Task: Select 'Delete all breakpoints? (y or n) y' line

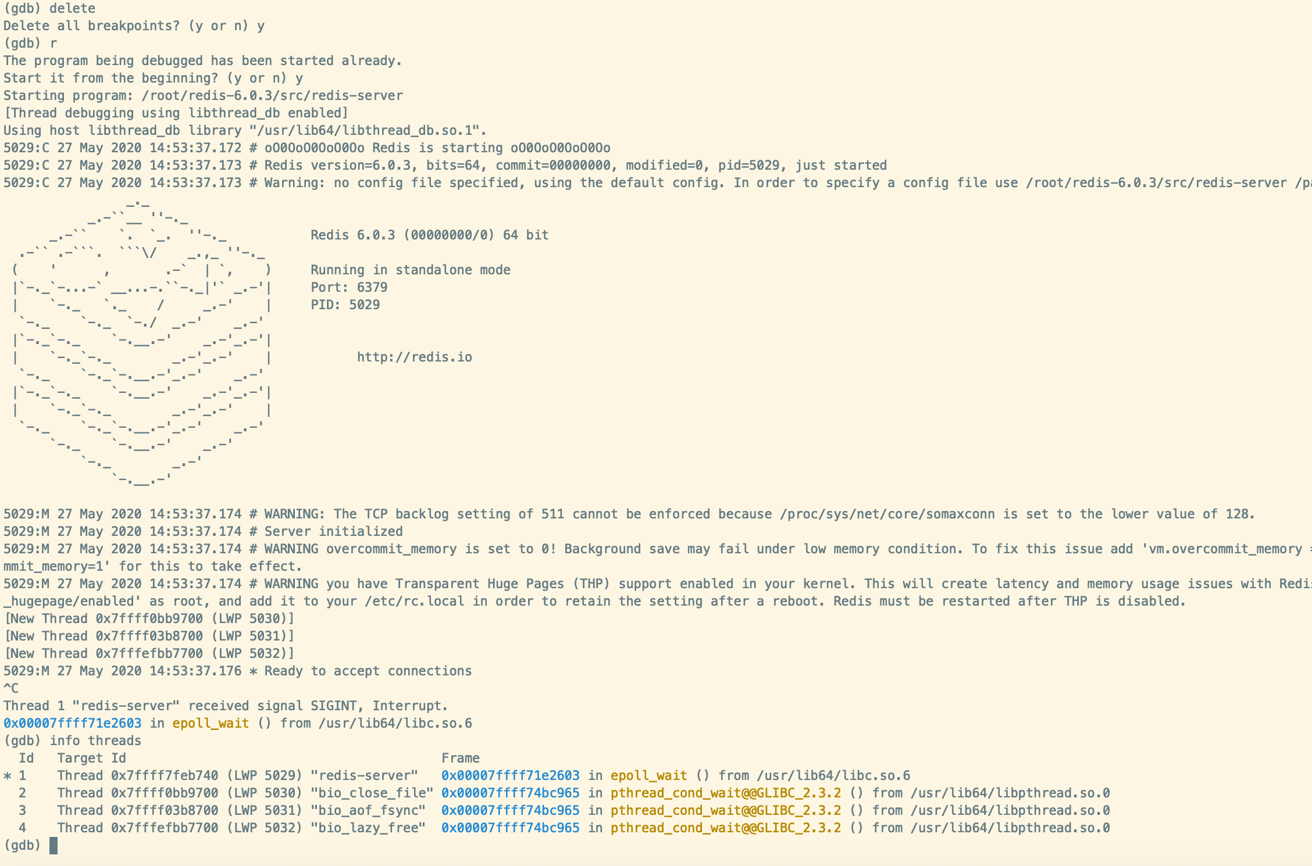Action: [x=134, y=26]
